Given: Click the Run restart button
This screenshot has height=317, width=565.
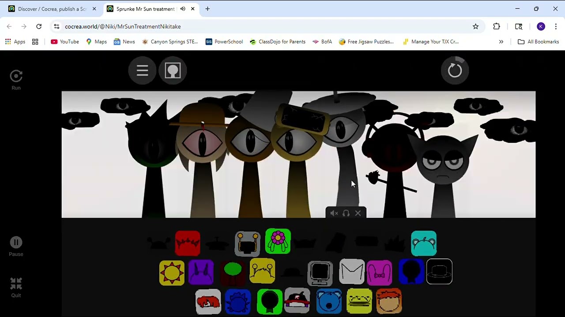Looking at the screenshot, I should (16, 80).
